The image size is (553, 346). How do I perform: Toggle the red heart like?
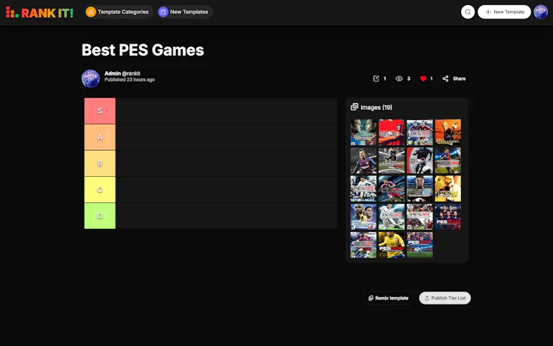423,79
